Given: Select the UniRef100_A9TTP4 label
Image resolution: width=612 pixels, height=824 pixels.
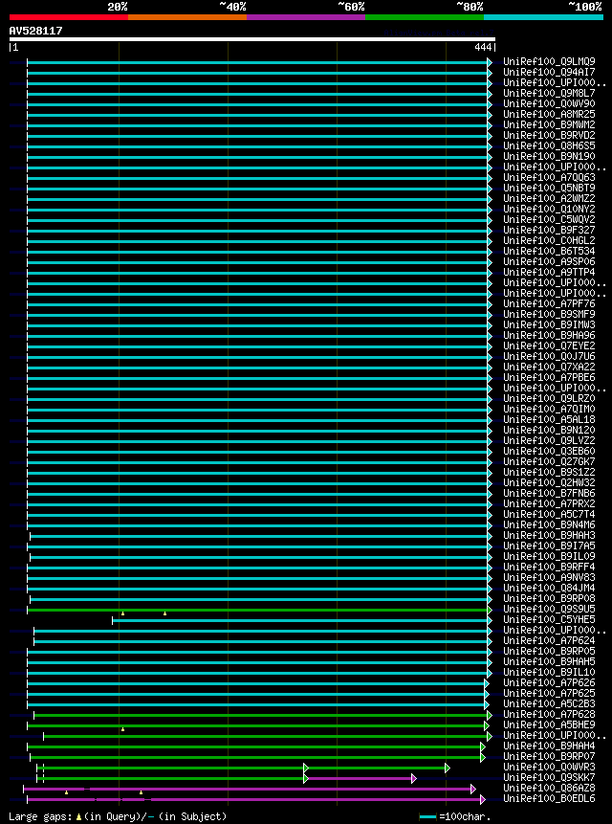Looking at the screenshot, I should click(x=549, y=272).
